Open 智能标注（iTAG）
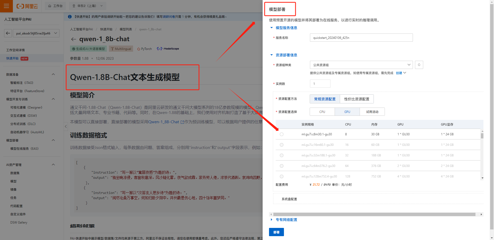This screenshot has height=240, width=494. coord(22,83)
